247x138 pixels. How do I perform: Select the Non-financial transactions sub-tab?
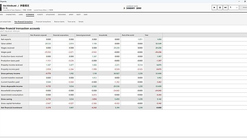pyautogui.click(x=23, y=22)
